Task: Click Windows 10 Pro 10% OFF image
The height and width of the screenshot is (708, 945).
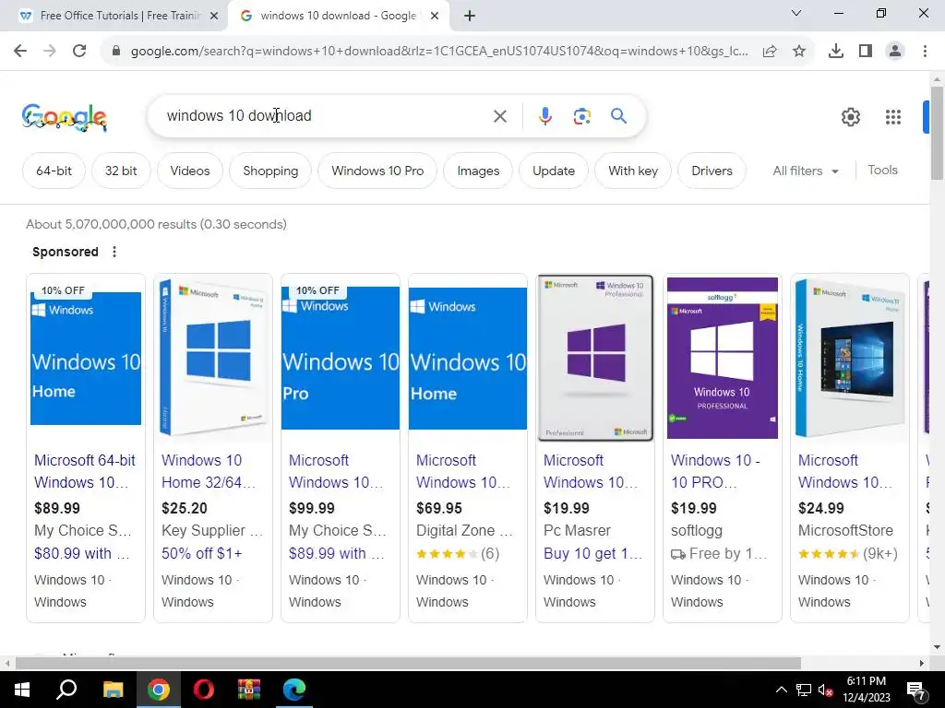Action: (x=341, y=358)
